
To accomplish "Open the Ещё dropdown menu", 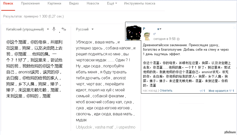I will [x=112, y=3].
